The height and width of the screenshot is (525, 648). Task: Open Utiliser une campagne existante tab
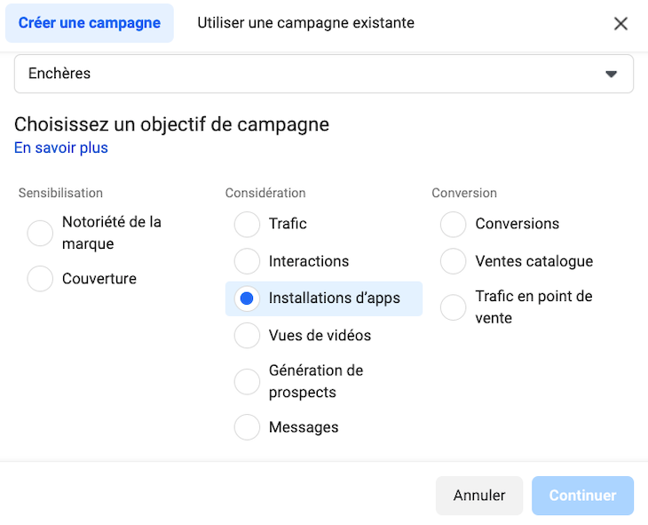coord(305,22)
